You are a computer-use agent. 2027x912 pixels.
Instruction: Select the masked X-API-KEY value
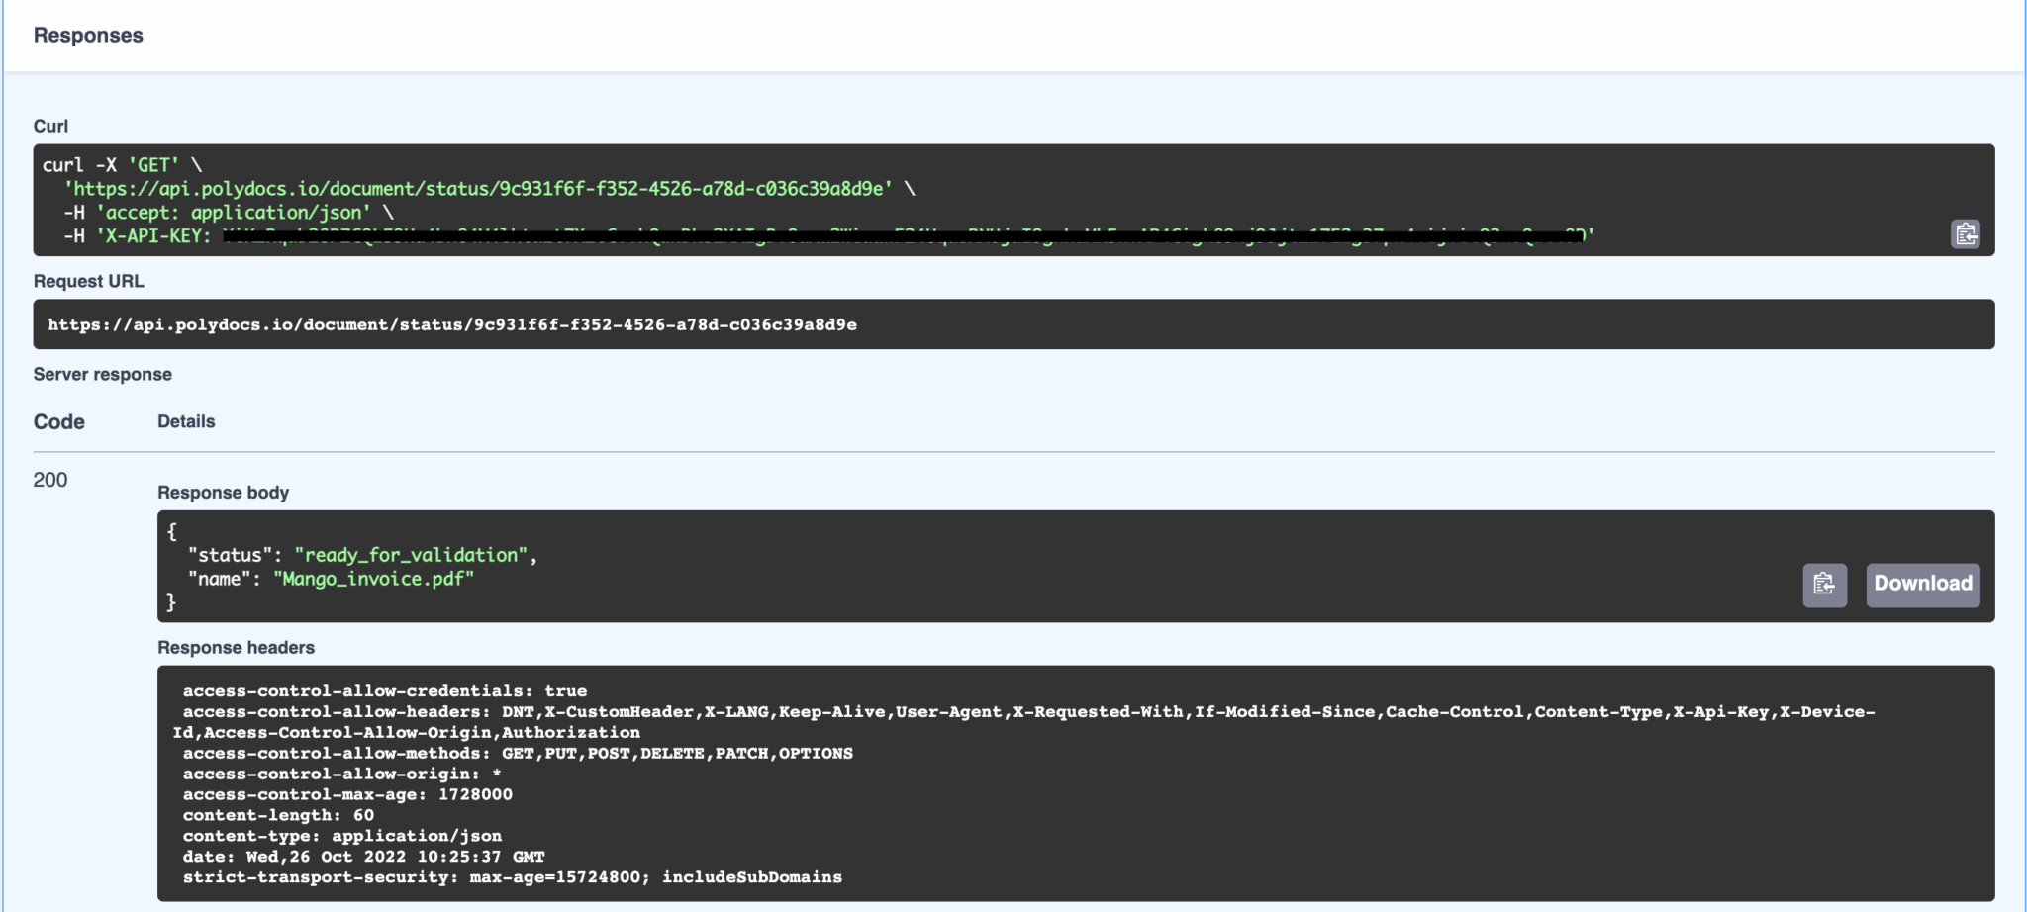pyautogui.click(x=891, y=235)
